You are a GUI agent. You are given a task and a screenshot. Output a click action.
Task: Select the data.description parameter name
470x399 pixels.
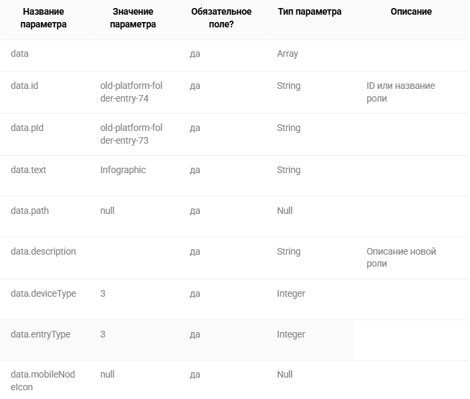point(43,251)
